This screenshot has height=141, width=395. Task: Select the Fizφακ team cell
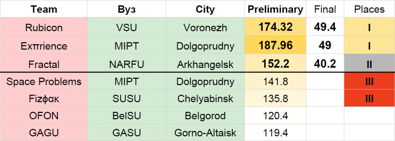point(44,98)
